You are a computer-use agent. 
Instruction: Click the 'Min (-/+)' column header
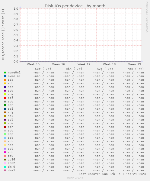click(x=74, y=69)
